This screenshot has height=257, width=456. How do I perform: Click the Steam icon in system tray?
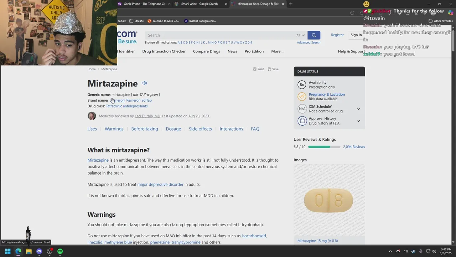(413, 251)
